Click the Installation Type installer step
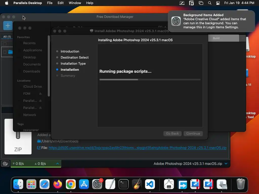259x194 pixels. tap(73, 63)
